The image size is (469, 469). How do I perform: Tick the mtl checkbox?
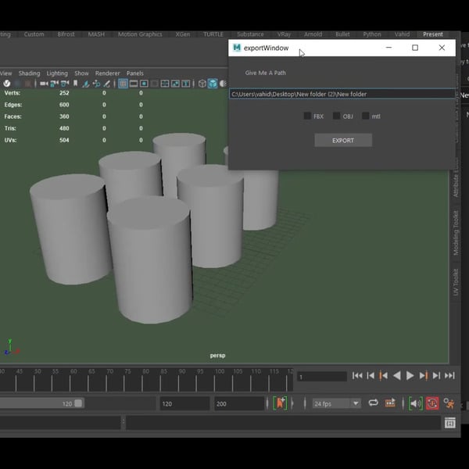tap(365, 116)
